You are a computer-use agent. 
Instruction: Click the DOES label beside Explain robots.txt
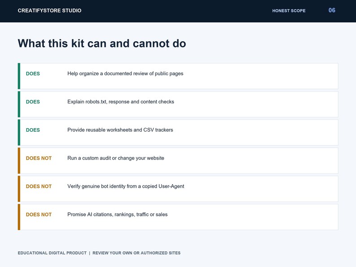(x=33, y=102)
